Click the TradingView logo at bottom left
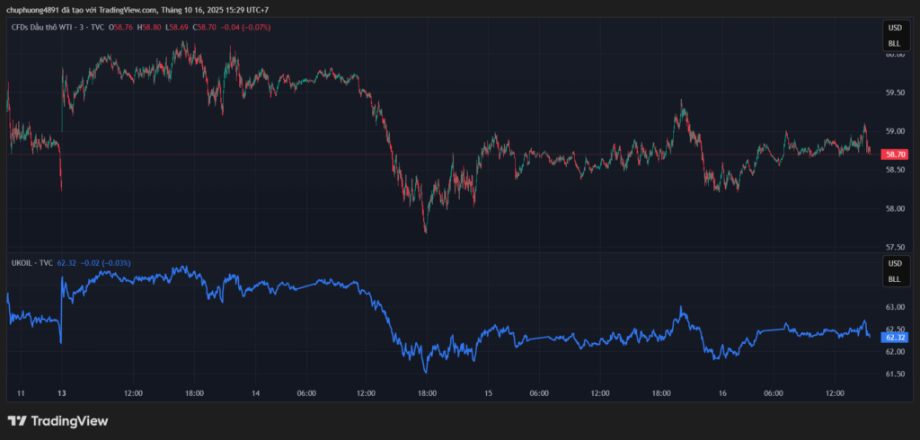920x440 pixels. click(57, 420)
